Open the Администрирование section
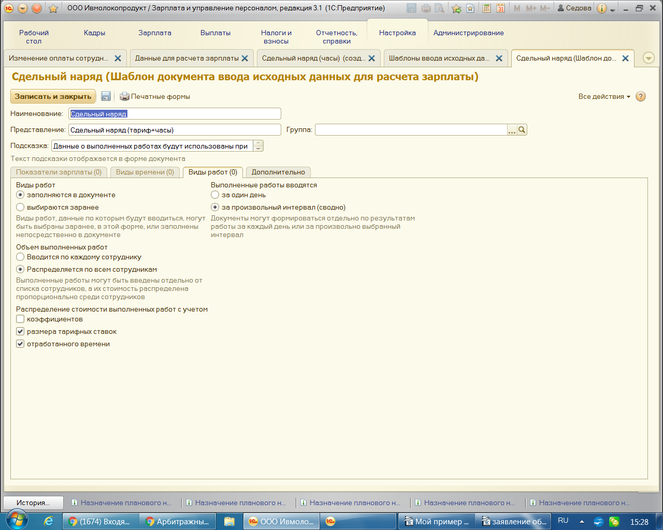663x530 pixels. pyautogui.click(x=468, y=33)
